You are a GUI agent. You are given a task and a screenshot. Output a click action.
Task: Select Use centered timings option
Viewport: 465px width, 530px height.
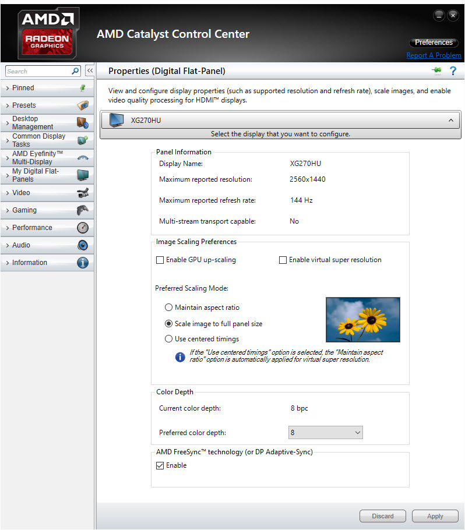coord(168,339)
